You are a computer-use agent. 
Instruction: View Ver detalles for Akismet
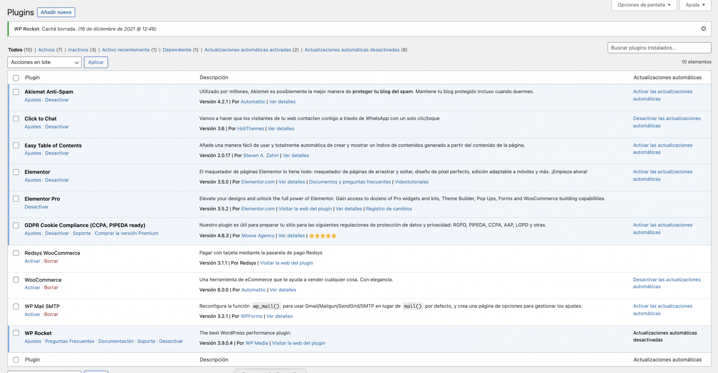point(282,102)
